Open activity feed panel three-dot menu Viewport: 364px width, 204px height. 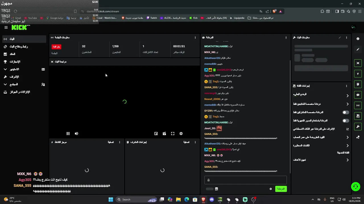click(x=119, y=142)
